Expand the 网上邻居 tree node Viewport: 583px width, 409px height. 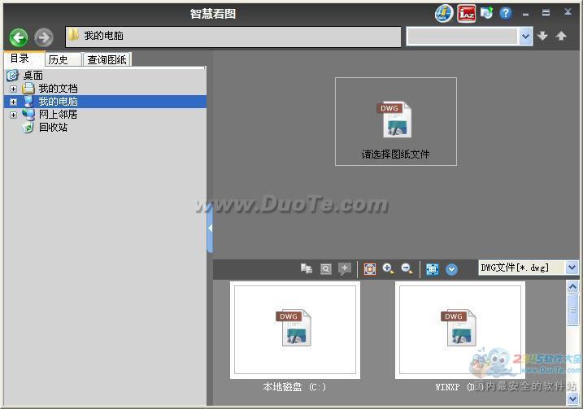point(13,115)
